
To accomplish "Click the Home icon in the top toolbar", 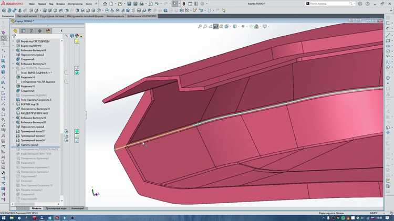I will pyautogui.click(x=105, y=4).
